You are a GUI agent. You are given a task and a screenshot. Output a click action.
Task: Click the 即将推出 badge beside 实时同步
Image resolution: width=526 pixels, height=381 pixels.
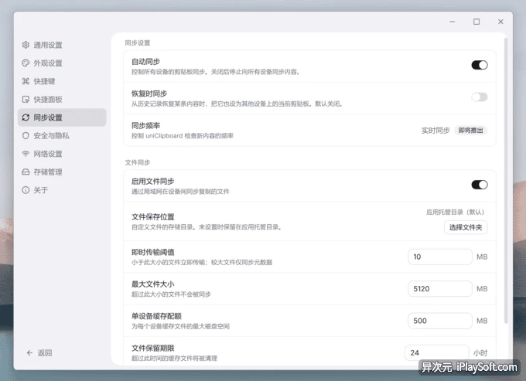(x=470, y=131)
